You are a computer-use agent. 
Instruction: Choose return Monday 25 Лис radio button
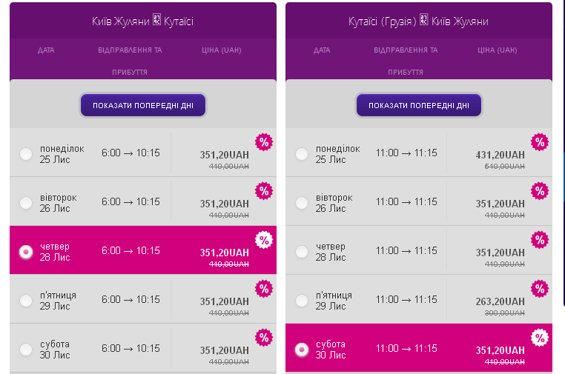tap(302, 154)
